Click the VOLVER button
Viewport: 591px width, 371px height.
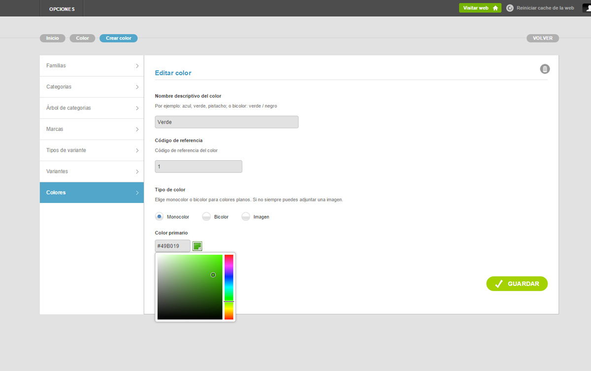(x=543, y=38)
